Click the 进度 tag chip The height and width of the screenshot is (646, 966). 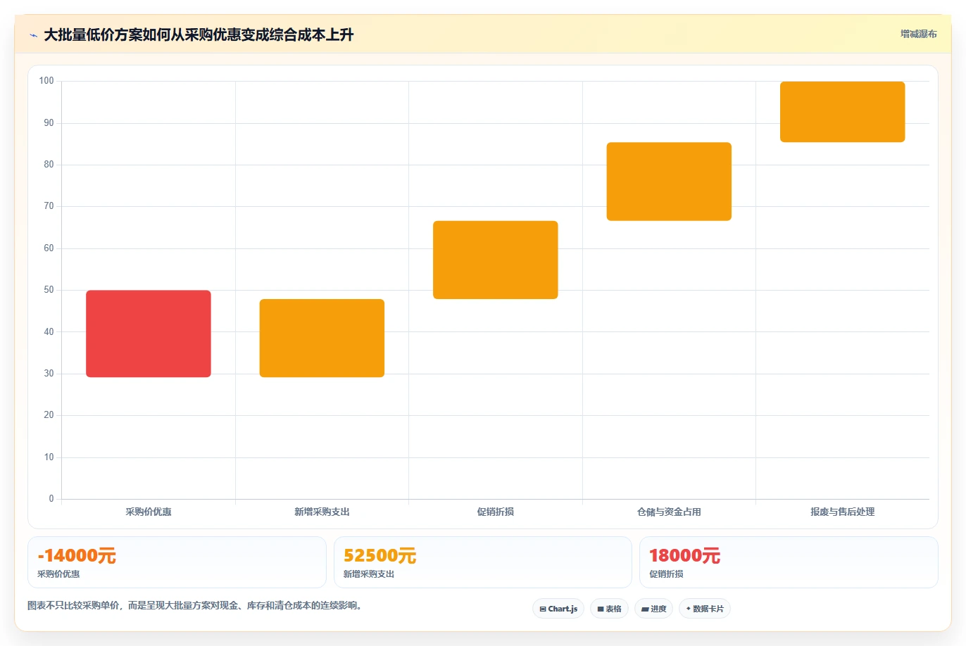(x=654, y=609)
